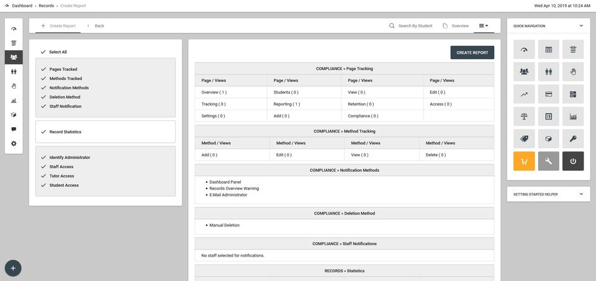Screen dimensions: 596x281
Task: Click the dark power tile
Action: (x=573, y=161)
